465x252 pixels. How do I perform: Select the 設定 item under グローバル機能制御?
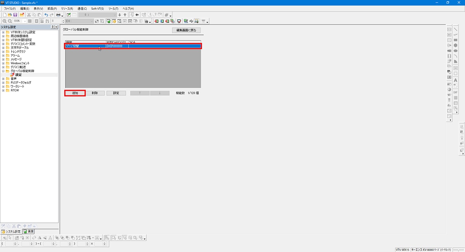pyautogui.click(x=18, y=75)
